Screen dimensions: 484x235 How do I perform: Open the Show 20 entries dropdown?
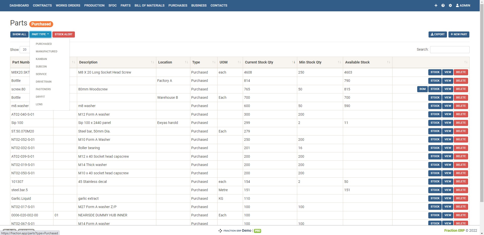pos(24,50)
